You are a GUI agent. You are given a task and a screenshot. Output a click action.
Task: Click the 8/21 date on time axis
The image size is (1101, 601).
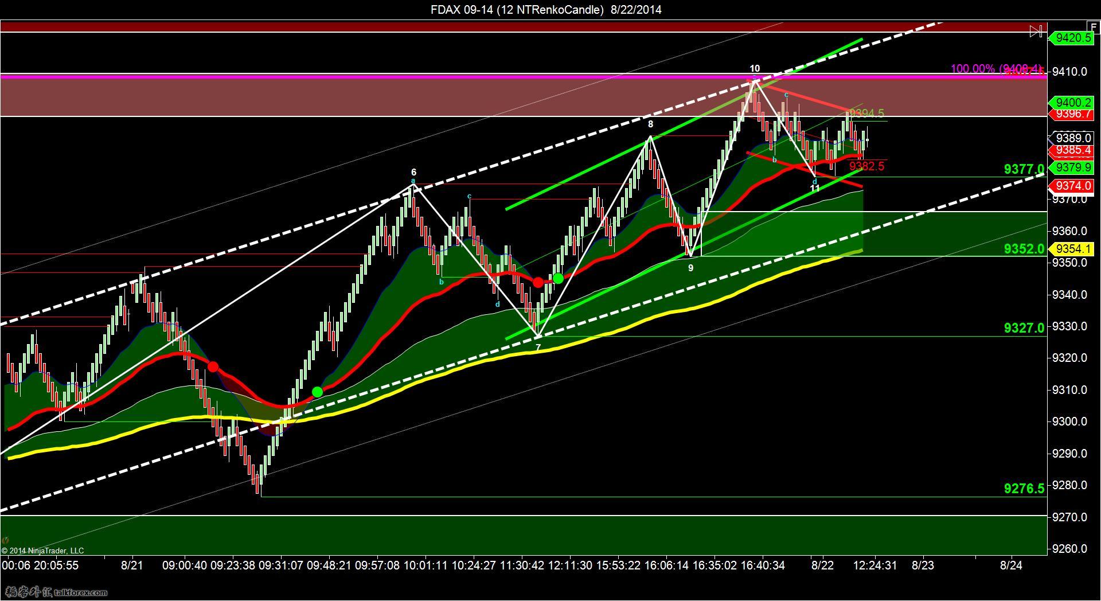132,565
